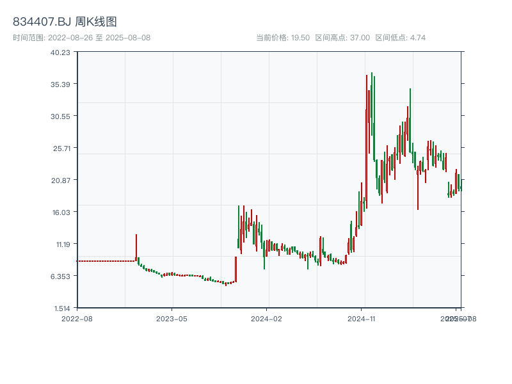The image size is (512, 384).
Task: Click the red spike candle on flat dotted line
Action: coord(136,248)
